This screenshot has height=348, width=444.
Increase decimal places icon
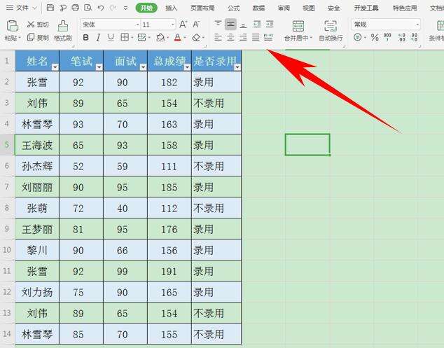402,37
